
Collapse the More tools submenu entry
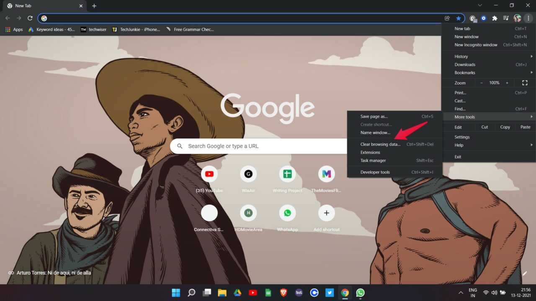[x=488, y=117]
